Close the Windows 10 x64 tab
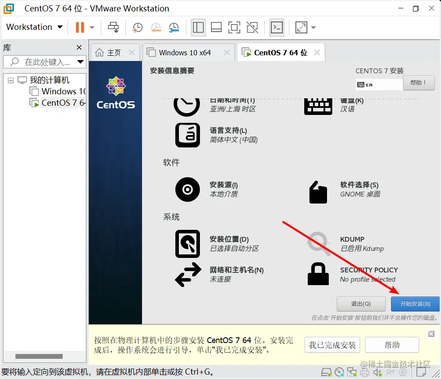 [227, 52]
